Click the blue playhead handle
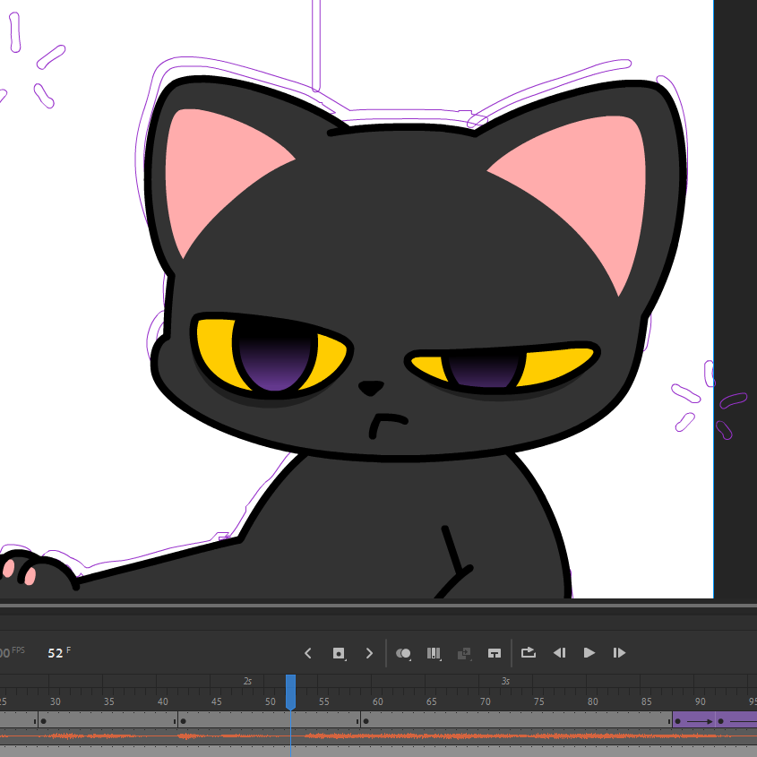Screen dimensions: 757x757 tap(290, 692)
